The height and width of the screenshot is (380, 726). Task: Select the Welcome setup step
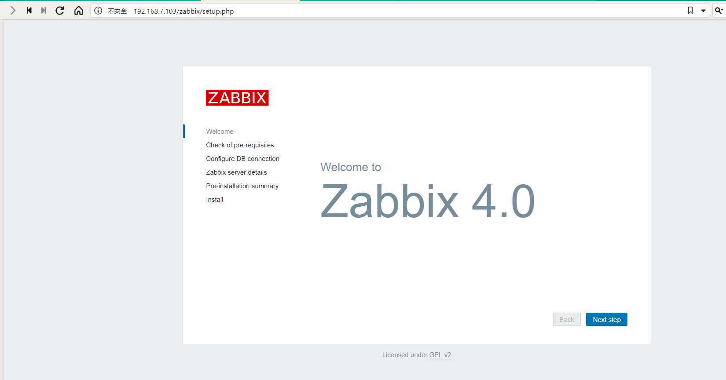pos(220,132)
